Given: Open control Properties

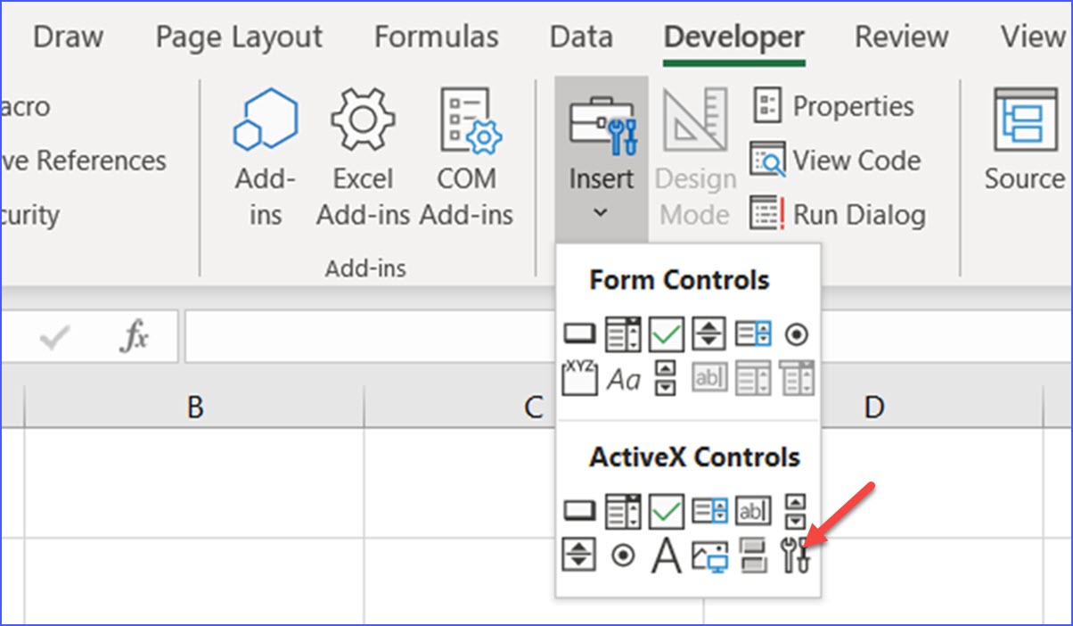Looking at the screenshot, I should (833, 106).
